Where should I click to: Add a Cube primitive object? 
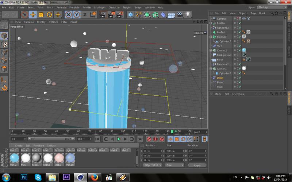tap(130, 15)
